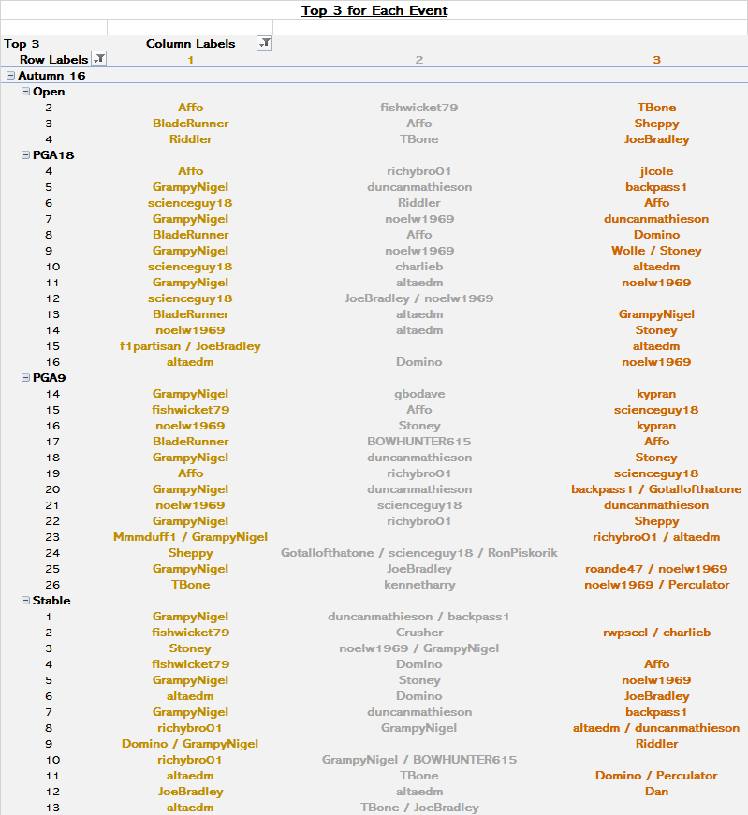Select the 'Mmmduff1 / GrampyNigel' cell

tap(191, 537)
